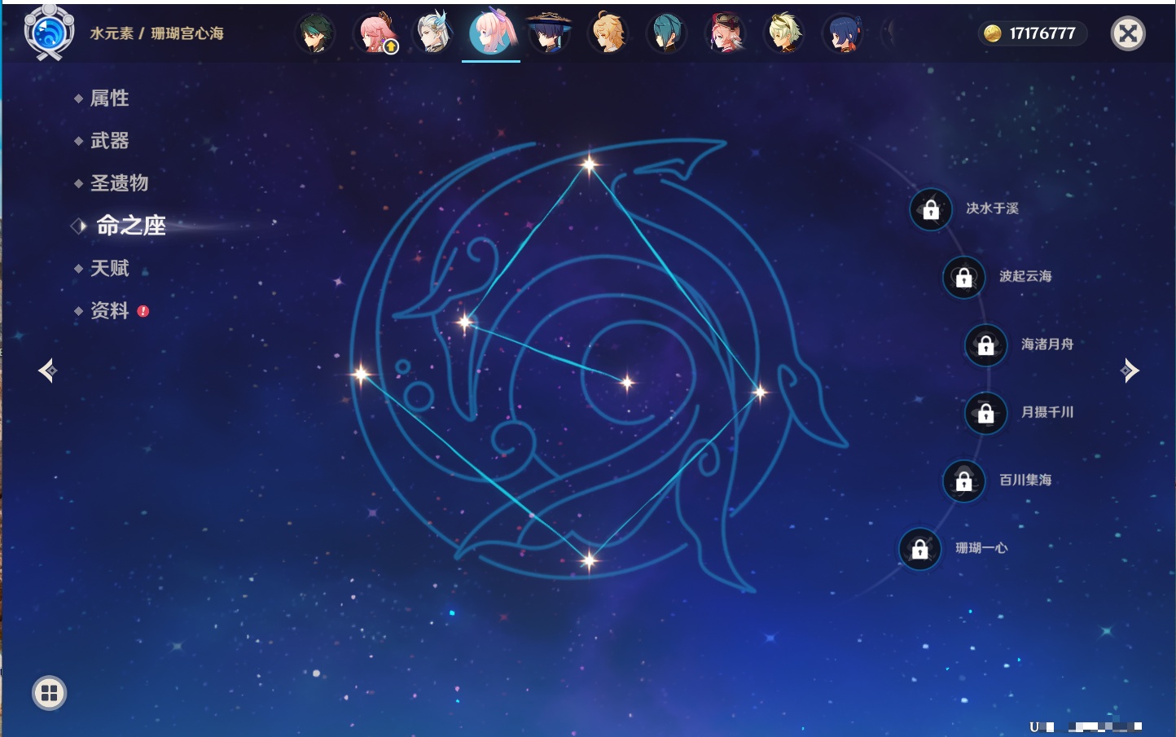Select the avatar wearing a wide hat
This screenshot has width=1176, height=737.
[550, 33]
